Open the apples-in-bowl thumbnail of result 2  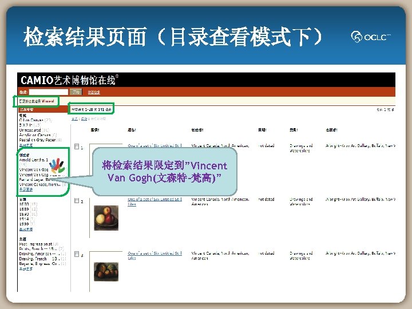[x=106, y=218]
